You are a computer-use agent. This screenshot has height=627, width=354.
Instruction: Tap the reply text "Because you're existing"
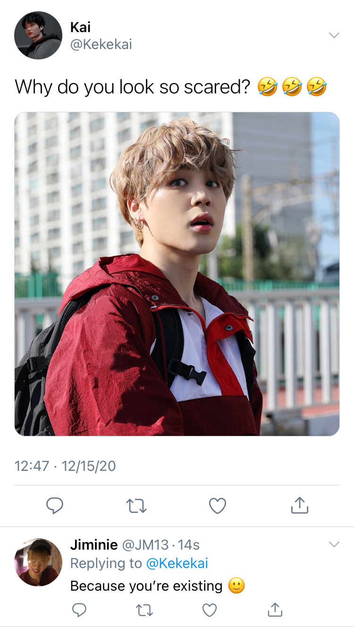146,586
